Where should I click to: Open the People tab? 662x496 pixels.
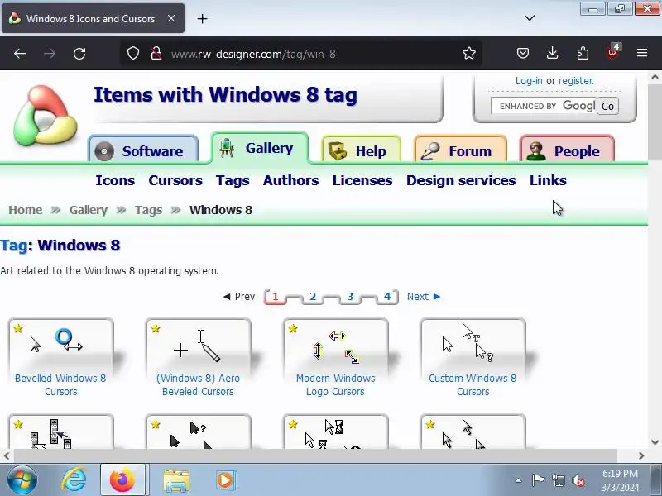[567, 150]
